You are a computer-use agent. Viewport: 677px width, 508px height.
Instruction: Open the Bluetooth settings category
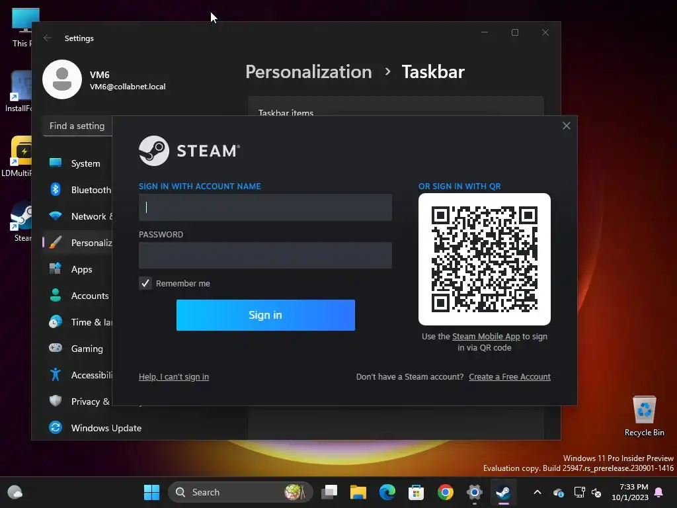point(78,190)
